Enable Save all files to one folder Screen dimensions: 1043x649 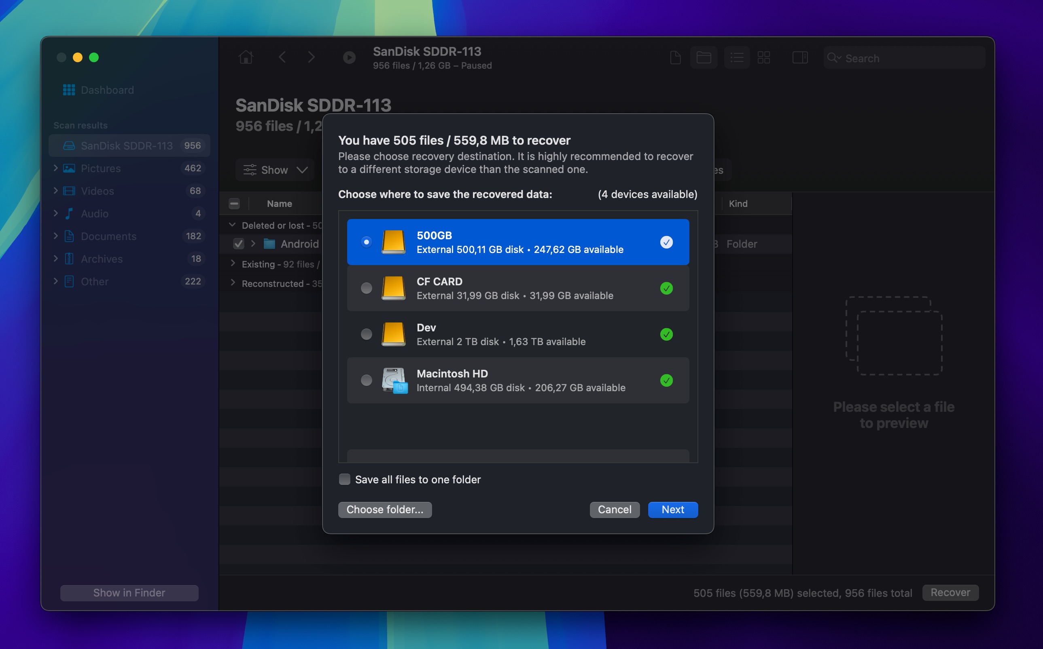(344, 479)
